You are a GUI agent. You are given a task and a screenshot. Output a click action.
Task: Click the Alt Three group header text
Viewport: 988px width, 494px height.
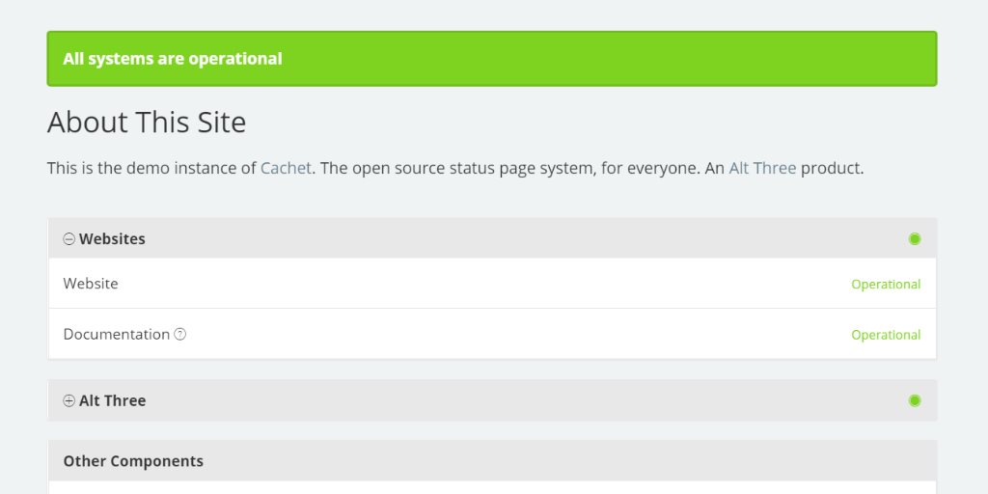point(112,400)
